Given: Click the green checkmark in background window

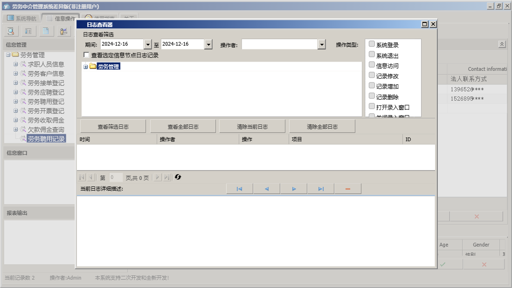Looking at the screenshot, I should (443, 265).
